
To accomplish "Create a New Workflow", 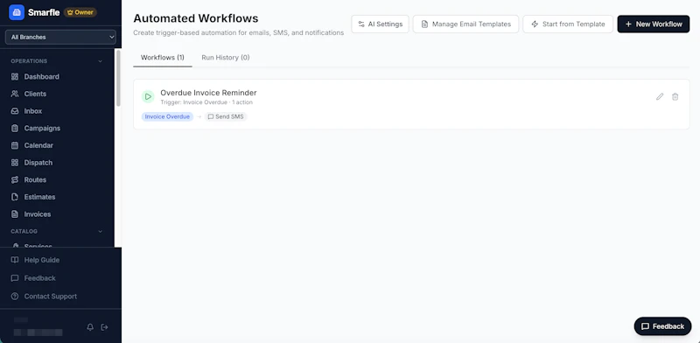I will 653,24.
